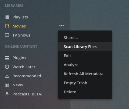Select Empty Trash menu entry
Screen dimensions: 129x109
[85, 83]
